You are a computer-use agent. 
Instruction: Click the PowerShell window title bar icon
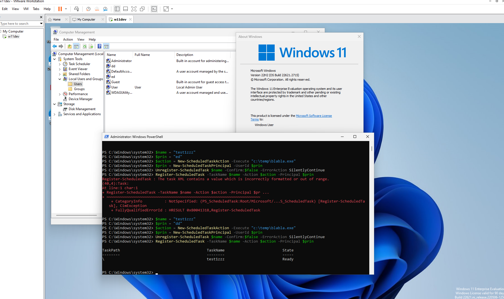click(x=106, y=137)
